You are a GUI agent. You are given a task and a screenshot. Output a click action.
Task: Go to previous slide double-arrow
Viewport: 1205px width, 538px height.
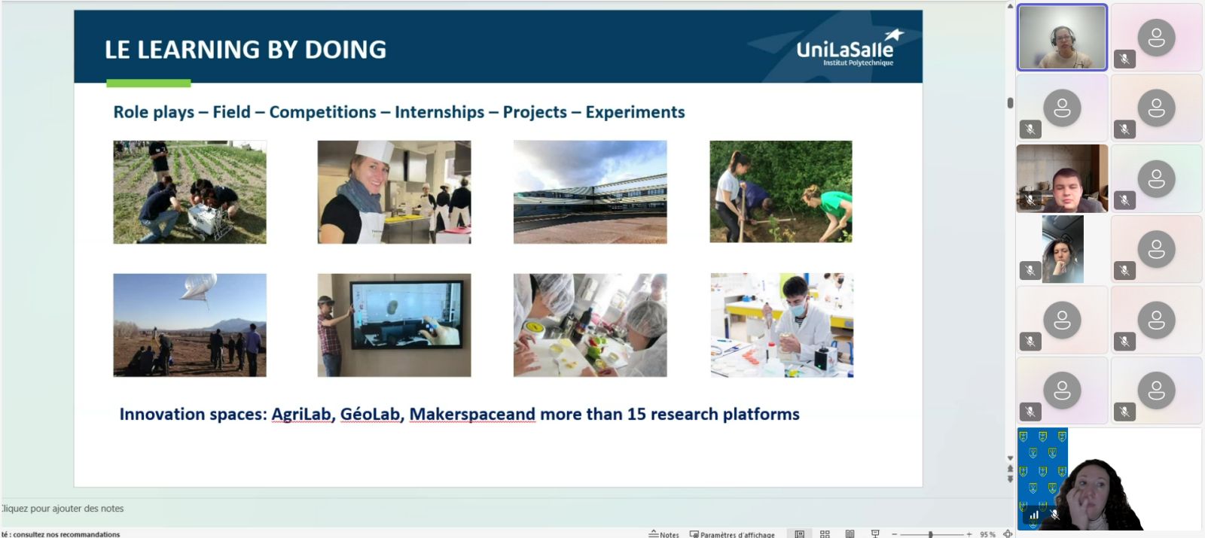click(1010, 468)
